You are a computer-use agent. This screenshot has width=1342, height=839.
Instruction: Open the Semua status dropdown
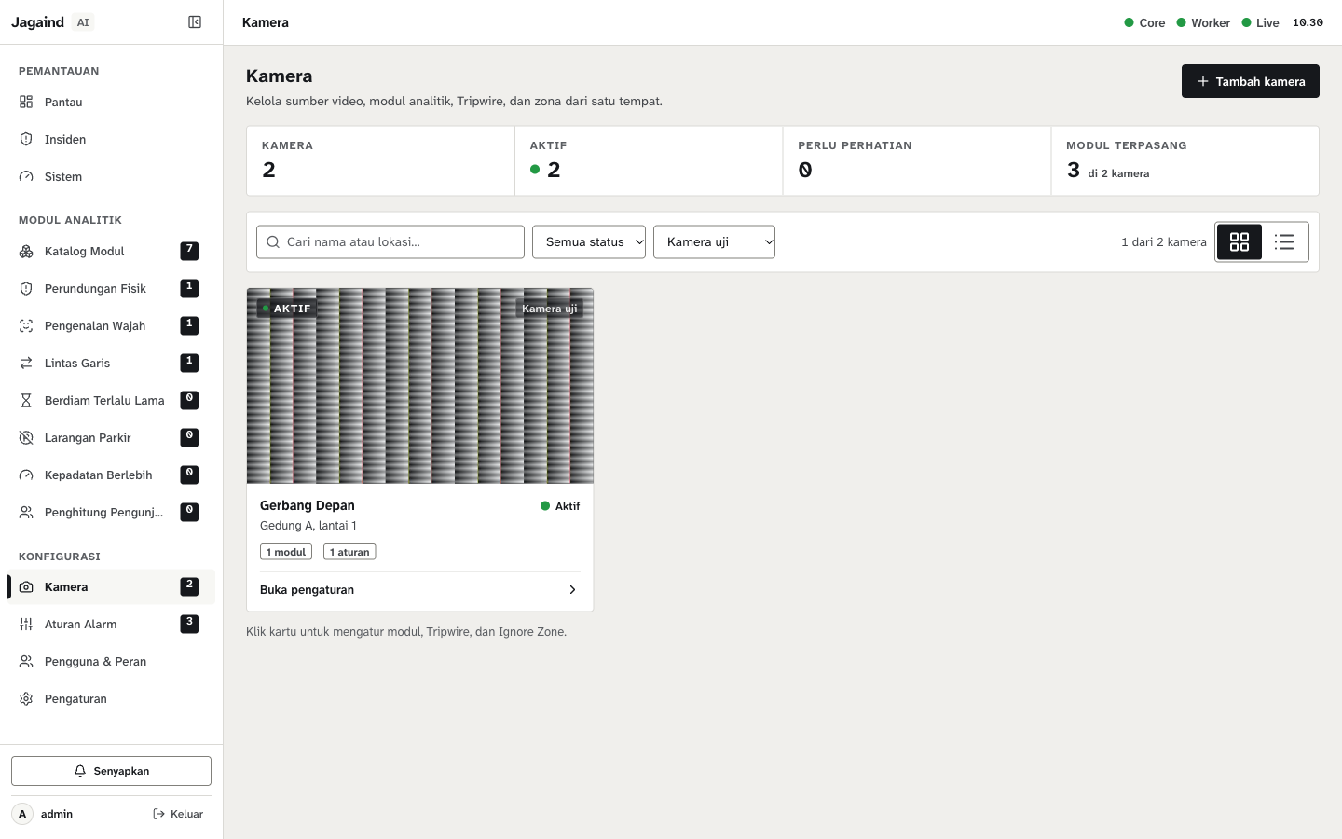click(589, 241)
